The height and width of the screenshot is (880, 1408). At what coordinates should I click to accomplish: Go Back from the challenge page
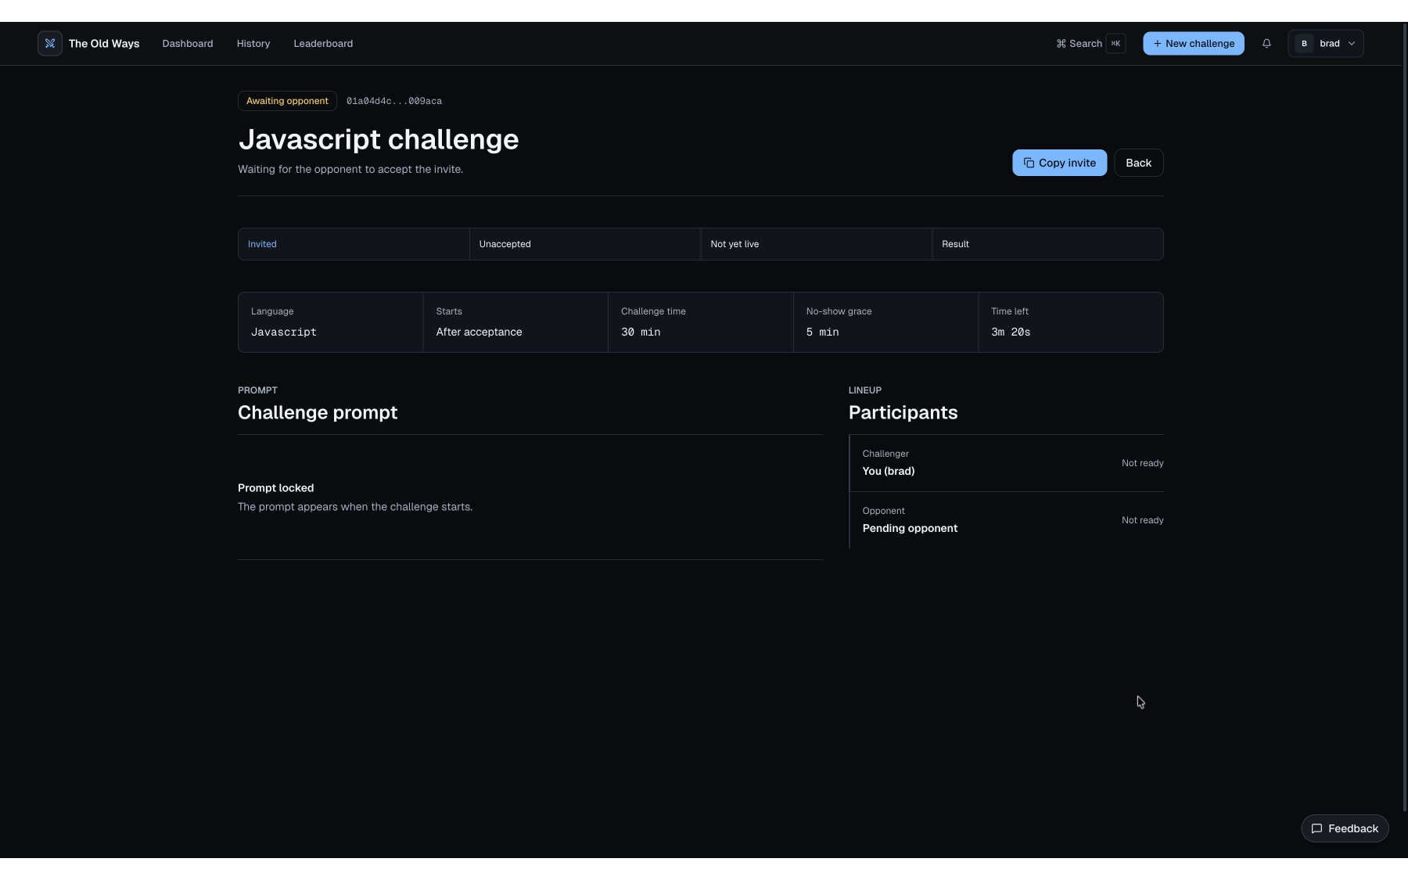(1139, 163)
